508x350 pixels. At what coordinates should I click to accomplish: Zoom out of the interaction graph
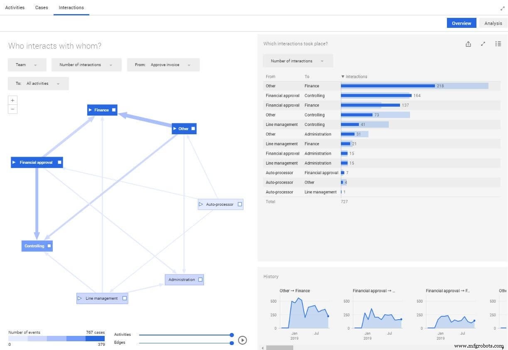click(x=12, y=109)
